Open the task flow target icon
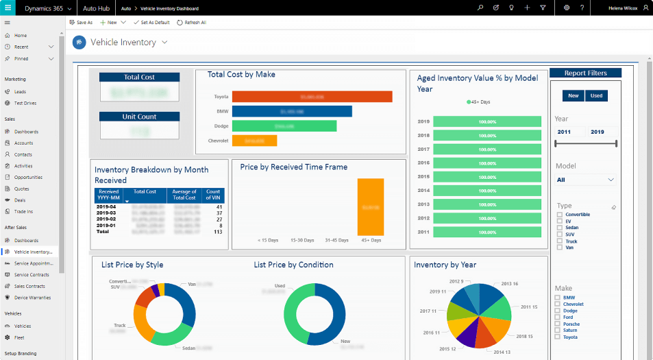Image resolution: width=653 pixels, height=360 pixels. click(495, 8)
